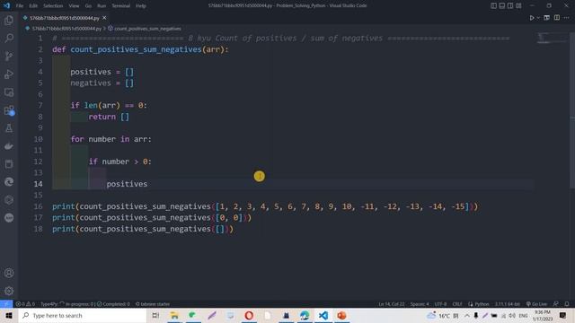The image size is (575, 323).
Task: Click the vertical scrollbar of the editor
Action: [572, 109]
